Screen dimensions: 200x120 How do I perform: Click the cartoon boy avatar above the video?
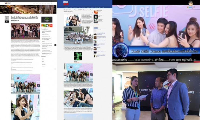coord(191,4)
